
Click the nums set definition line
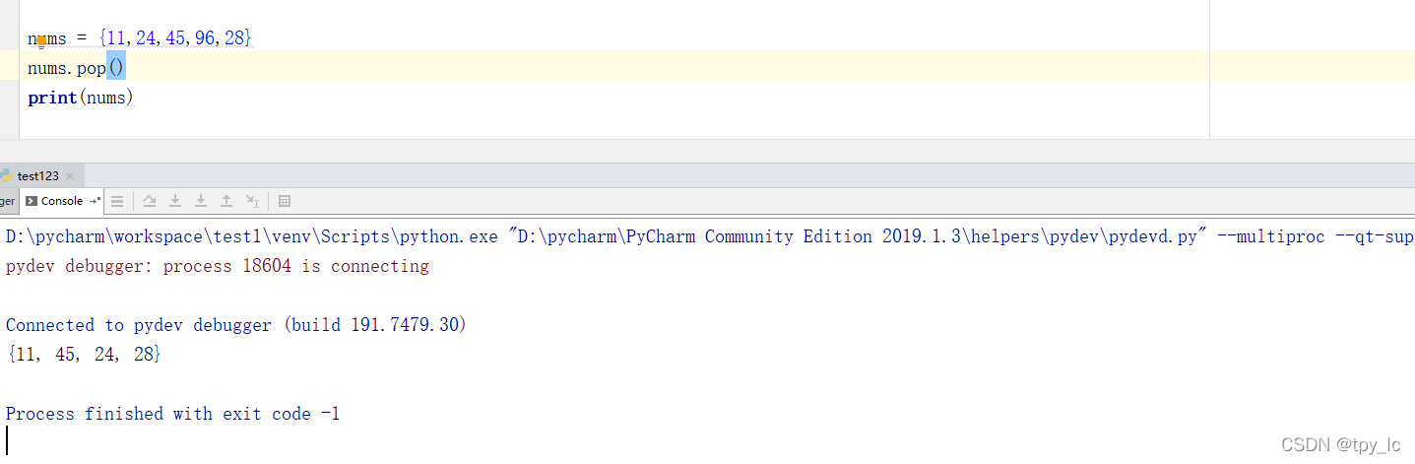[140, 38]
